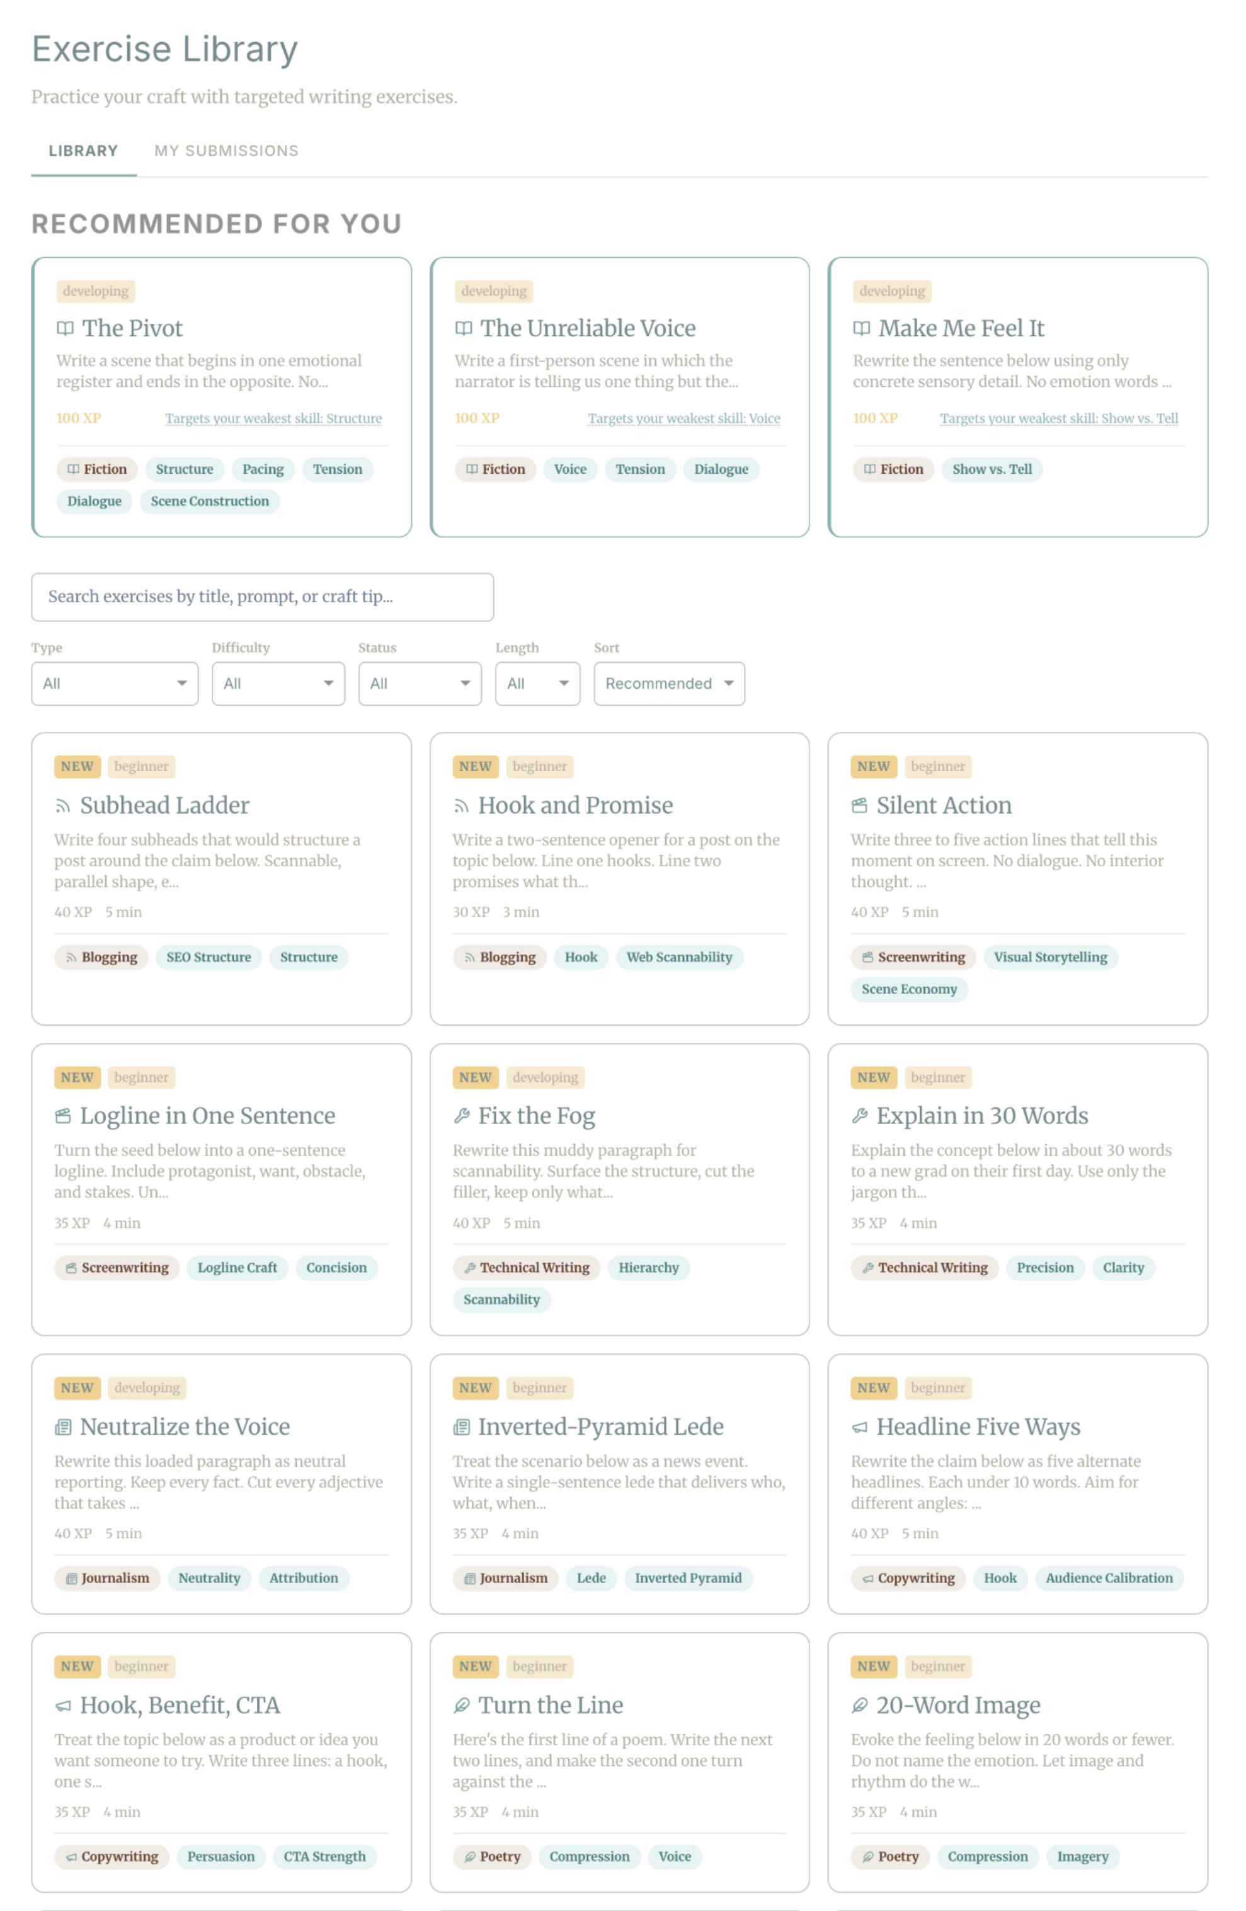Image resolution: width=1246 pixels, height=1911 pixels.
Task: Click the Poetry tag on Turn the Line card
Action: click(x=492, y=1856)
